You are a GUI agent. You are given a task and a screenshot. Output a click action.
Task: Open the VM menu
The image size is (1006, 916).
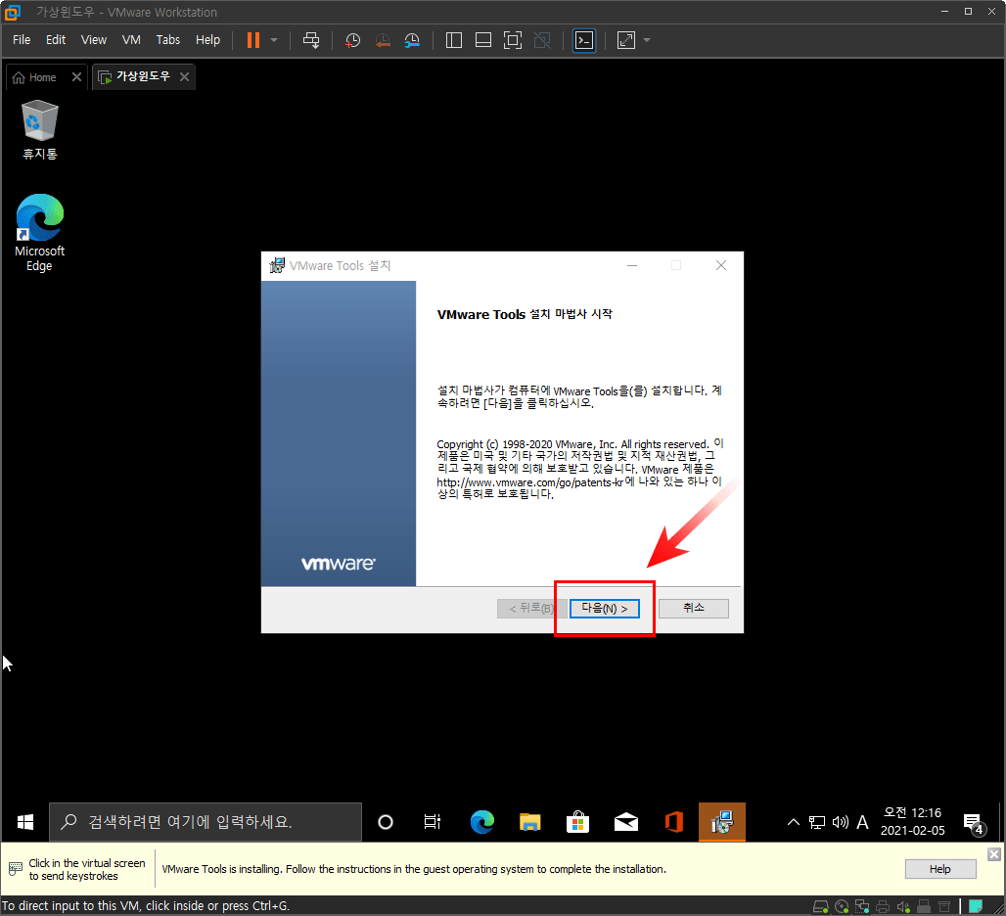(x=131, y=40)
